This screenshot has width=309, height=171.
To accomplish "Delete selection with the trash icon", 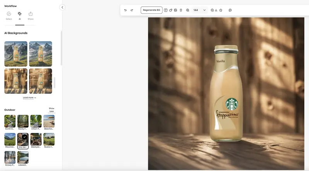I will pos(181,10).
